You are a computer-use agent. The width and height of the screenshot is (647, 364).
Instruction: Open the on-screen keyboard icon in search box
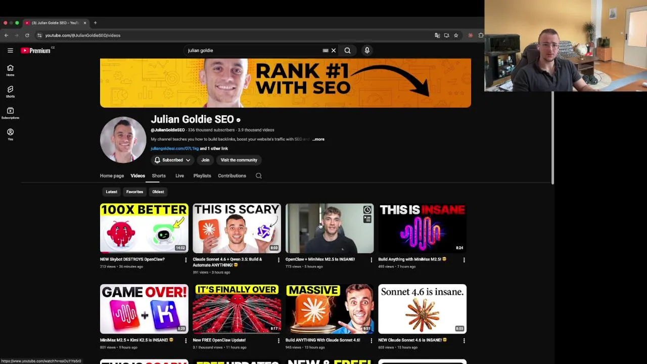click(326, 51)
